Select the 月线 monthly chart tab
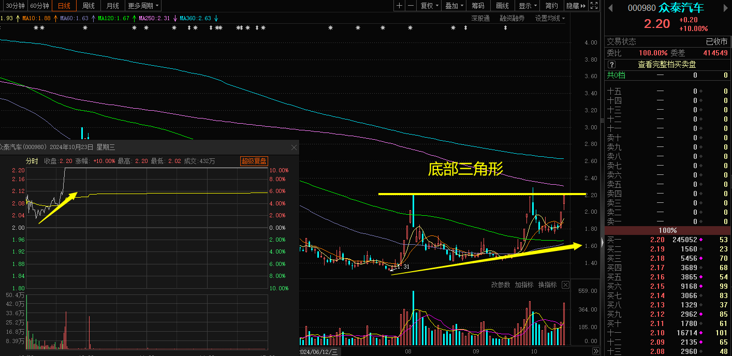 point(113,6)
